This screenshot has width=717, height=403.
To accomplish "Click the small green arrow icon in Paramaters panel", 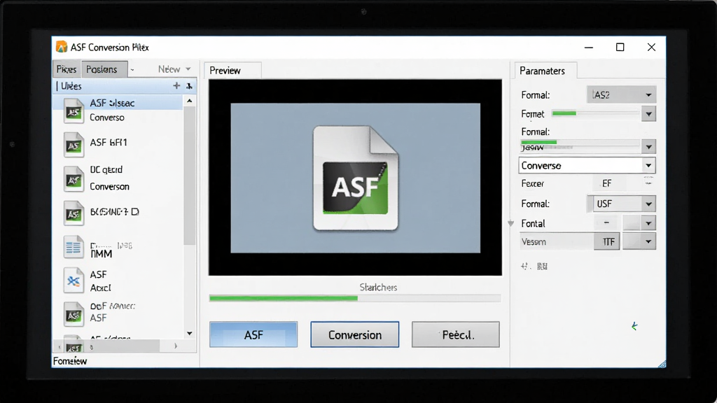I will (x=634, y=326).
